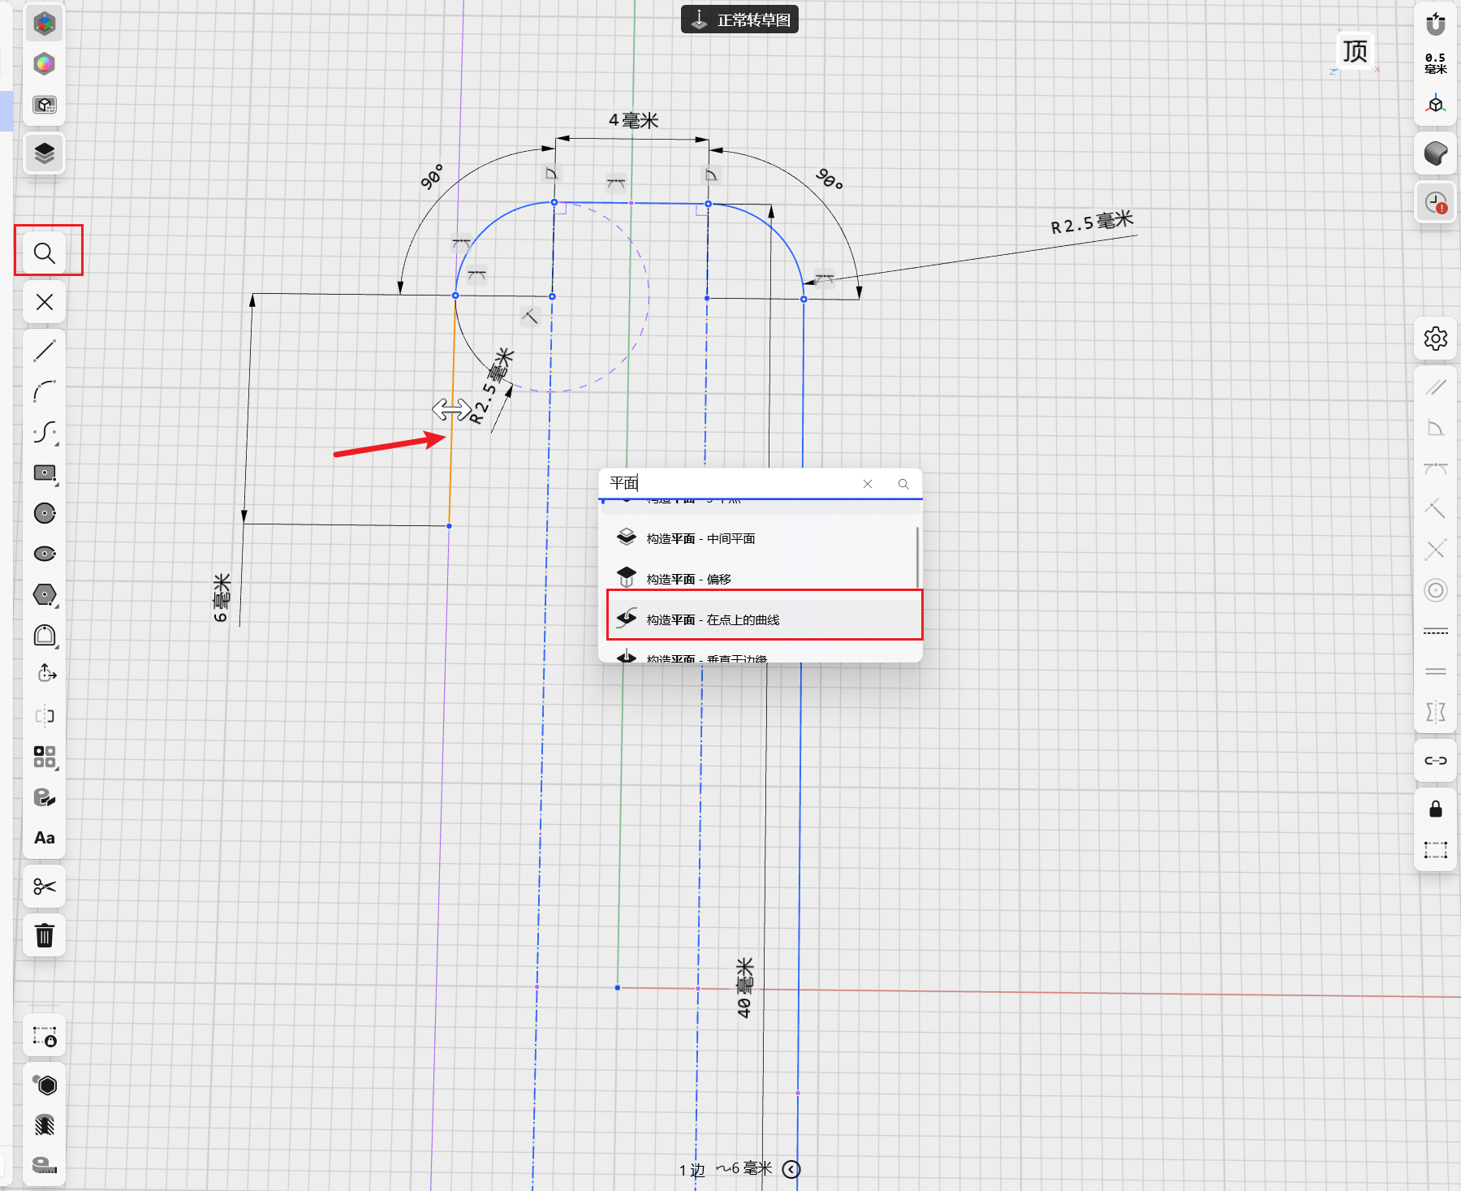The image size is (1461, 1191).
Task: Open the selection lock filter tool
Action: tap(45, 1037)
